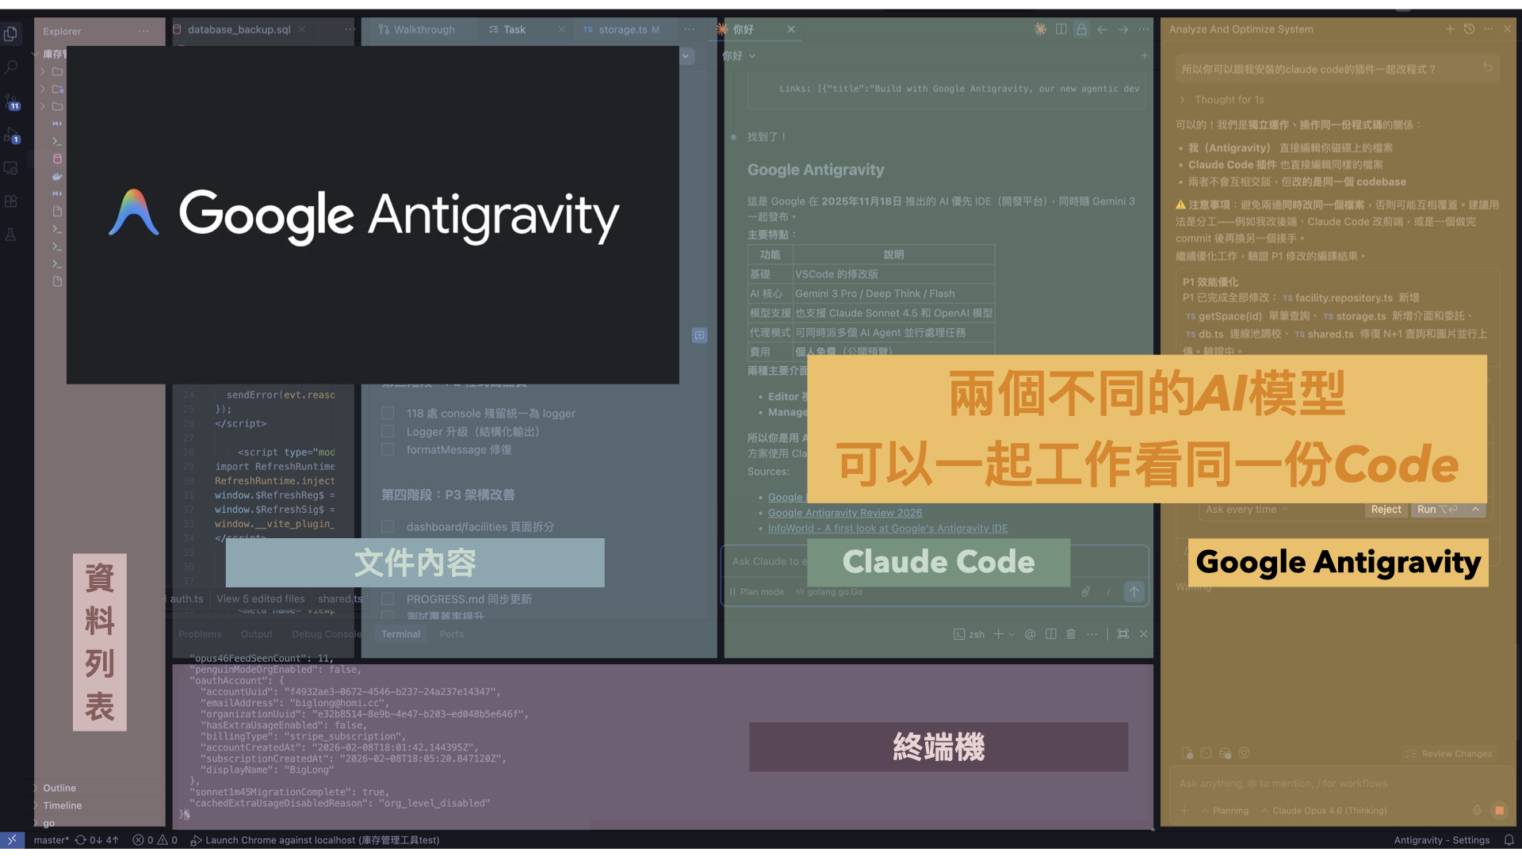The width and height of the screenshot is (1522, 856).
Task: Activate the microphone in Antigravity chat
Action: (x=1477, y=810)
